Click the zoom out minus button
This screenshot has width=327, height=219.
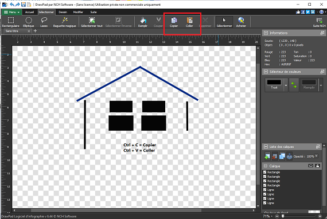277,216
